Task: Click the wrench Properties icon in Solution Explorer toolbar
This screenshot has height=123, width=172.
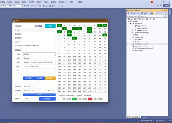Action: click(x=151, y=13)
